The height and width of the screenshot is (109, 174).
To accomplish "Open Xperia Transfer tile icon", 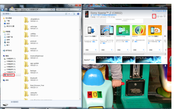I will [x=107, y=30].
